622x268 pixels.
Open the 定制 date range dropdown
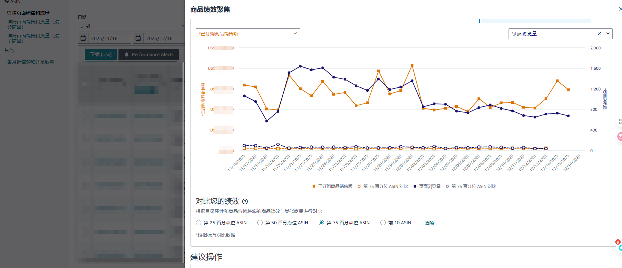click(131, 26)
